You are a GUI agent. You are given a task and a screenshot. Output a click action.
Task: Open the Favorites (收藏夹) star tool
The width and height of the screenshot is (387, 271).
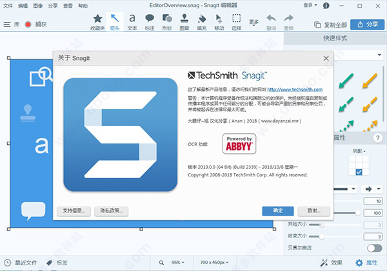click(97, 22)
